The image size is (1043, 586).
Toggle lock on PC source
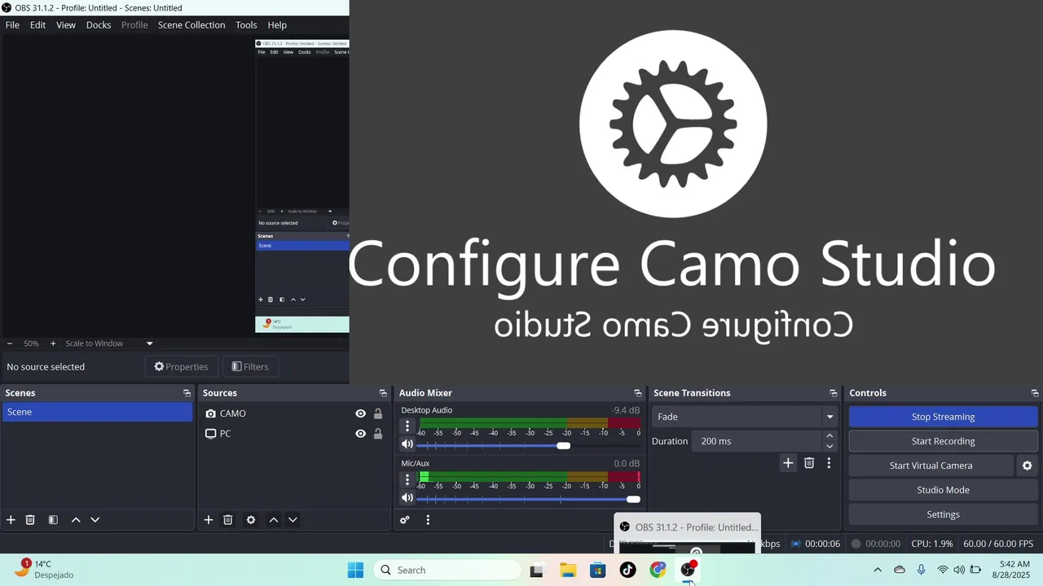[378, 434]
